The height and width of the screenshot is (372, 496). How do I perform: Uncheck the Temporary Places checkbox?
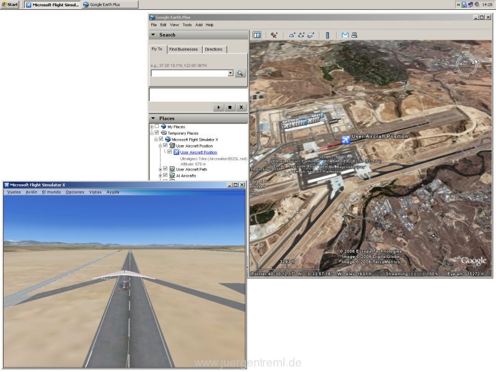coord(157,133)
